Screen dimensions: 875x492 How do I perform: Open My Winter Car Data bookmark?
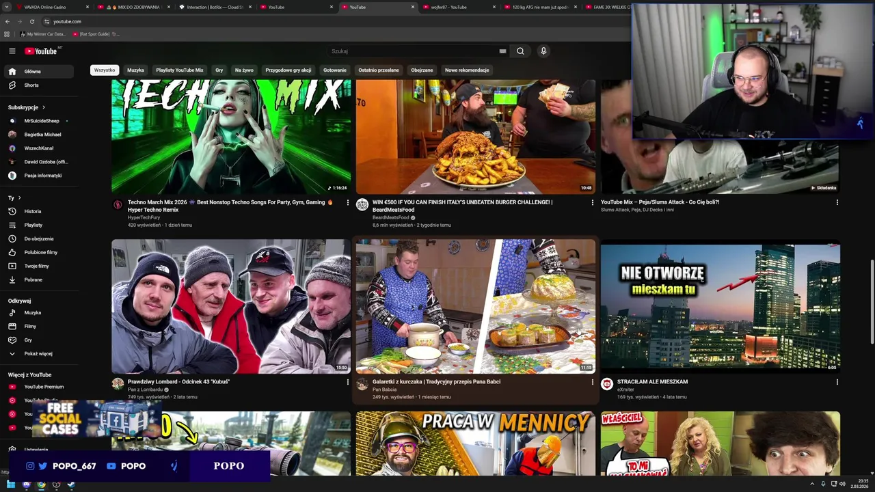42,34
